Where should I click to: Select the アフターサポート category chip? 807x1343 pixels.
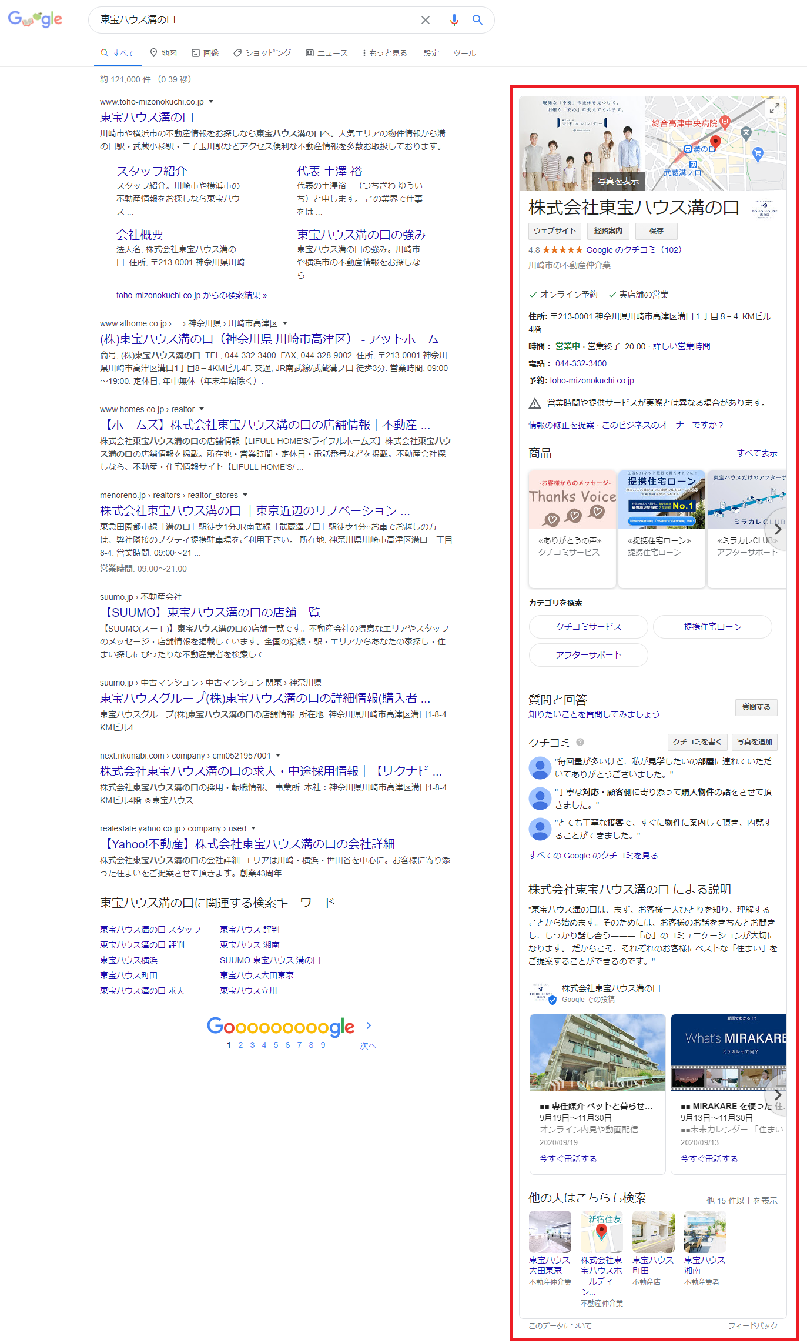click(x=588, y=655)
